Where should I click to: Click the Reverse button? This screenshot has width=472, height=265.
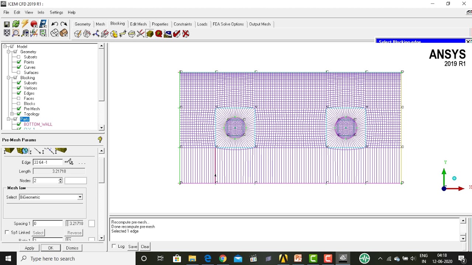(74, 233)
